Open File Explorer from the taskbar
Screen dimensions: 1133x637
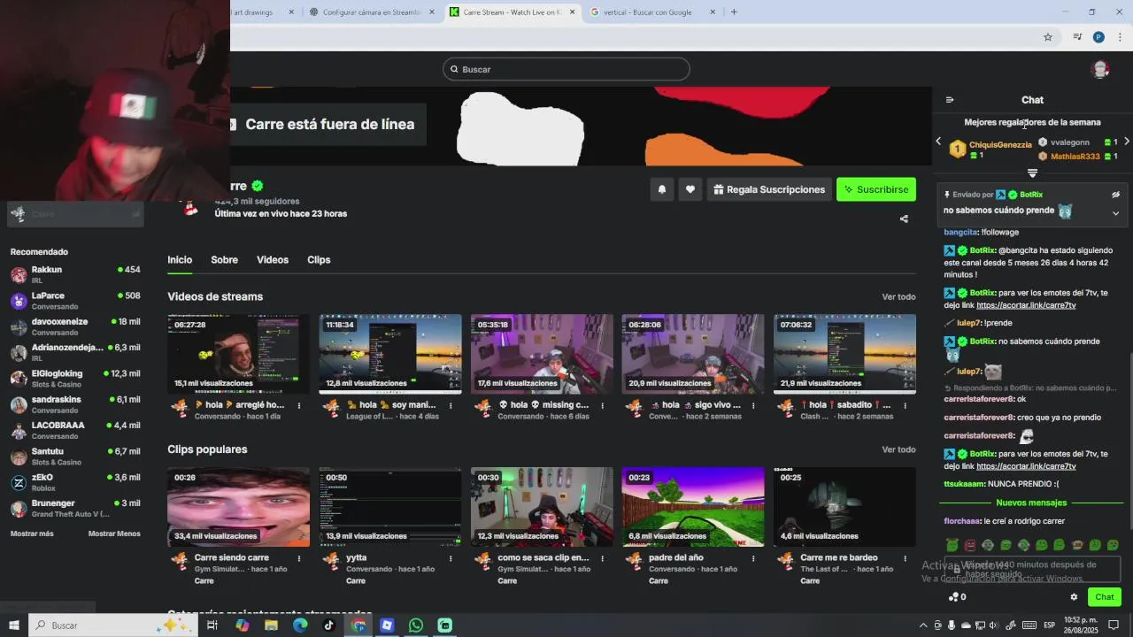coord(271,625)
